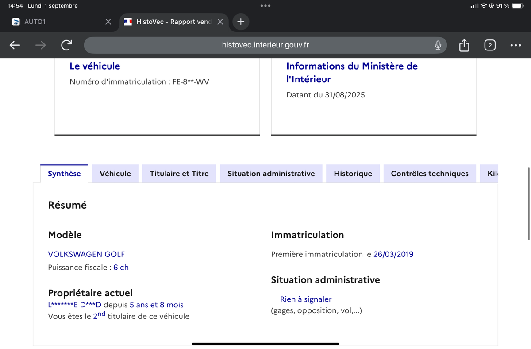Tap the HistoVec tab flag favicon
Screen dimensions: 531x349
128,22
